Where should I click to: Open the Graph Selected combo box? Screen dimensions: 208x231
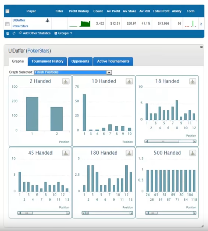[73, 72]
